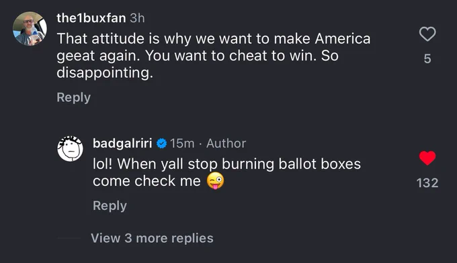Image resolution: width=457 pixels, height=263 pixels.
Task: Reply to badgalriri's comment
Action: point(110,206)
